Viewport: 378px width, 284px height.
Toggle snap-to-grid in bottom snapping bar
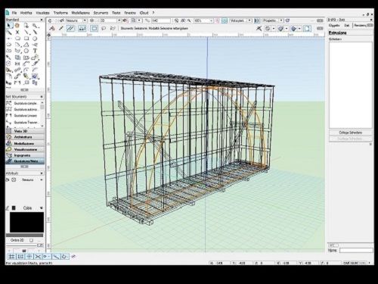(x=11, y=257)
